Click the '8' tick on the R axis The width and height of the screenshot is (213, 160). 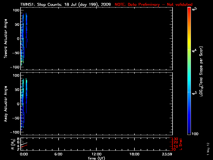click(x=18, y=139)
